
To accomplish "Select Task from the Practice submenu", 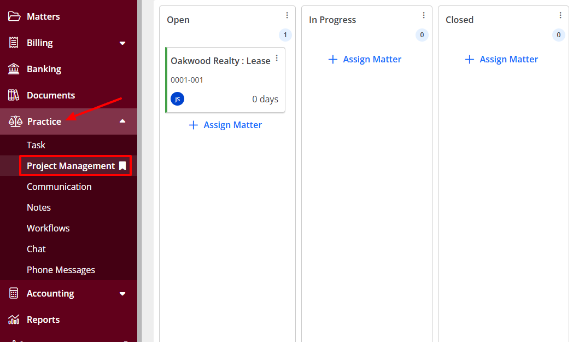I will pyautogui.click(x=36, y=145).
